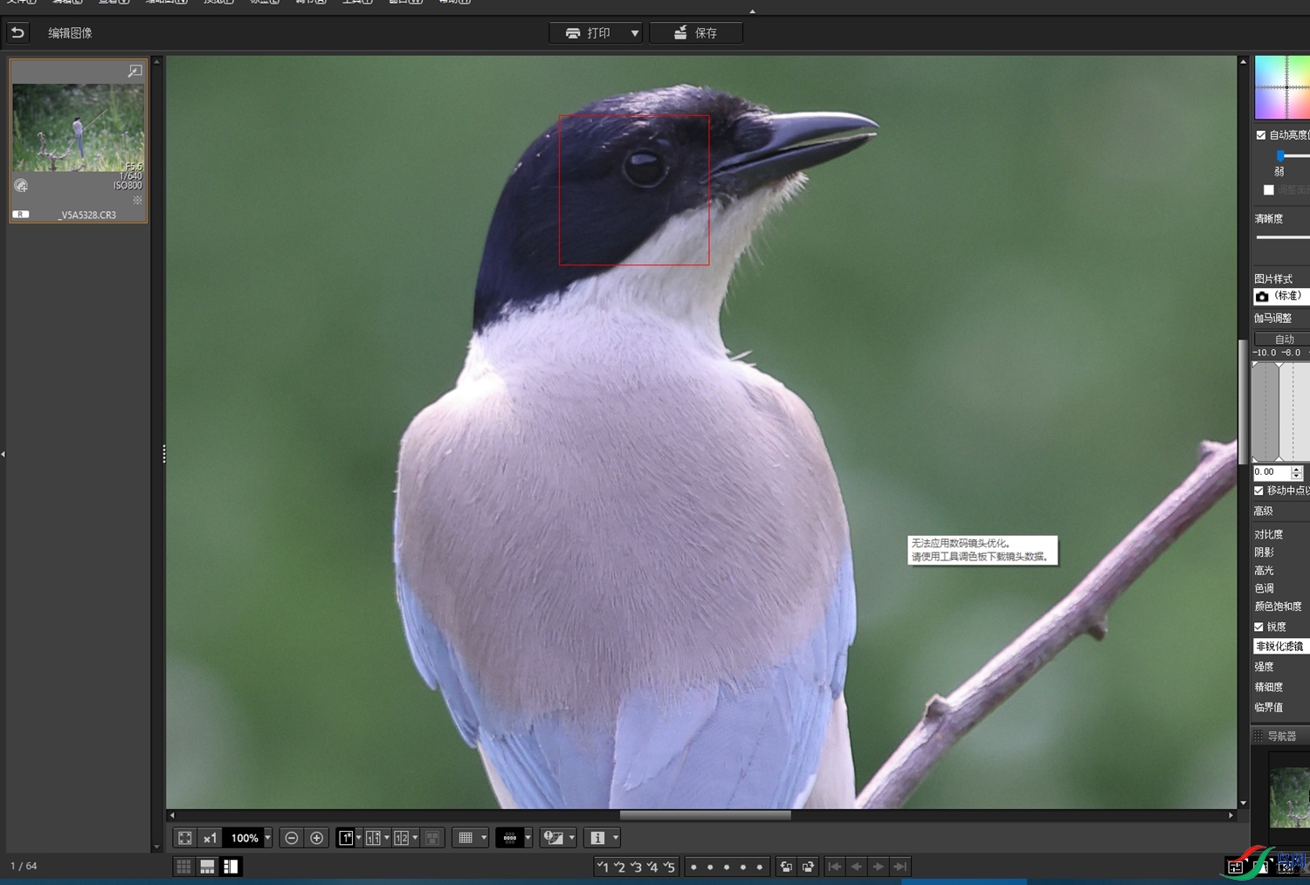Toggle the AF point display icon
Image resolution: width=1310 pixels, height=885 pixels.
(510, 838)
